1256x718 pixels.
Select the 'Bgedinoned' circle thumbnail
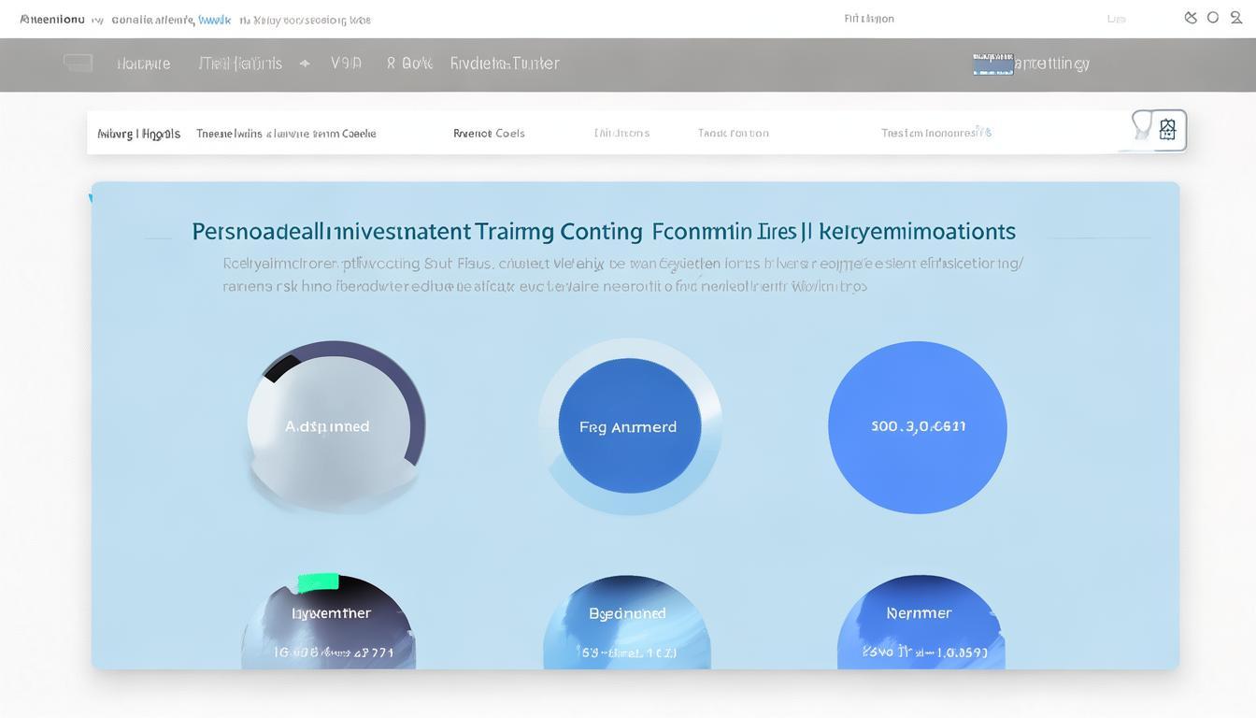(627, 621)
